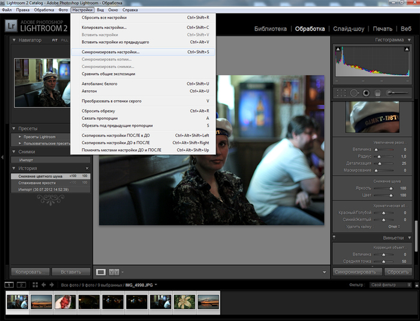This screenshot has height=321, width=420.
Task: Open the Справка menu
Action: (x=130, y=10)
